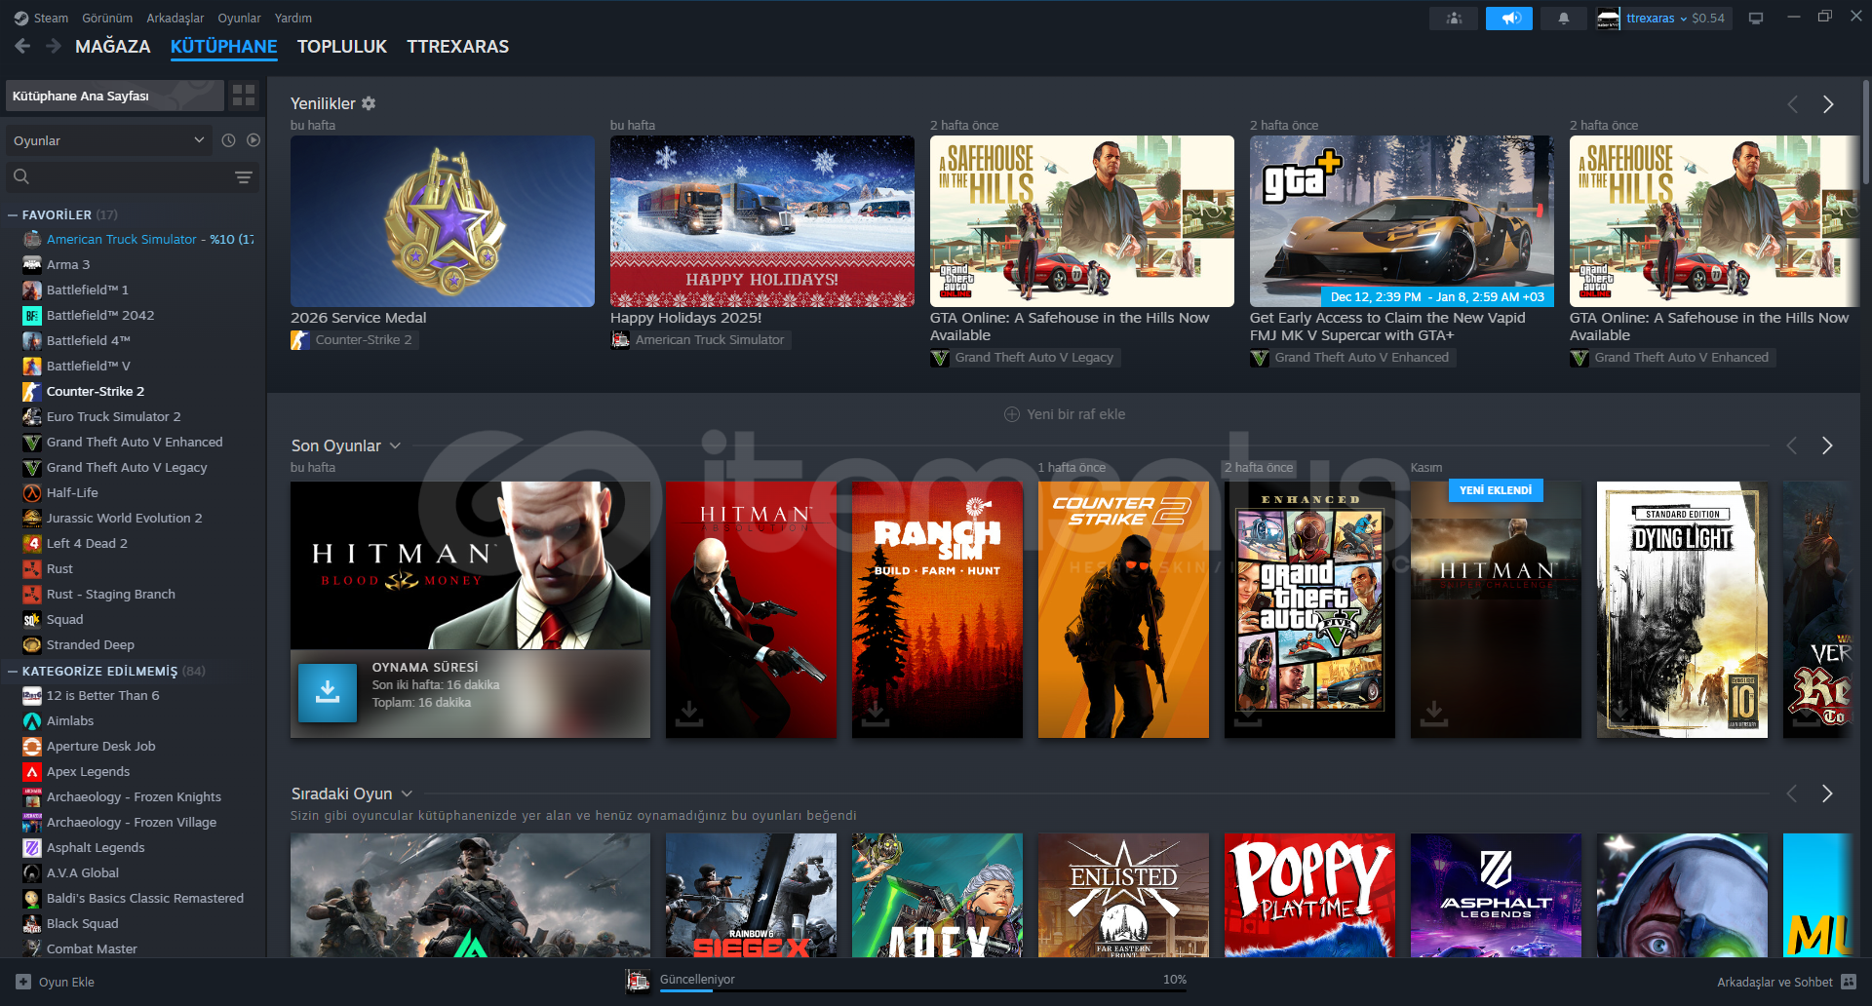Image resolution: width=1872 pixels, height=1006 pixels.
Task: Click the Left 4 Dead 2 icon
Action: point(32,543)
